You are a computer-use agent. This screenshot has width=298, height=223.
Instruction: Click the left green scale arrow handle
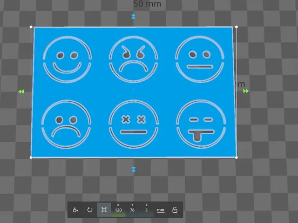(21, 92)
